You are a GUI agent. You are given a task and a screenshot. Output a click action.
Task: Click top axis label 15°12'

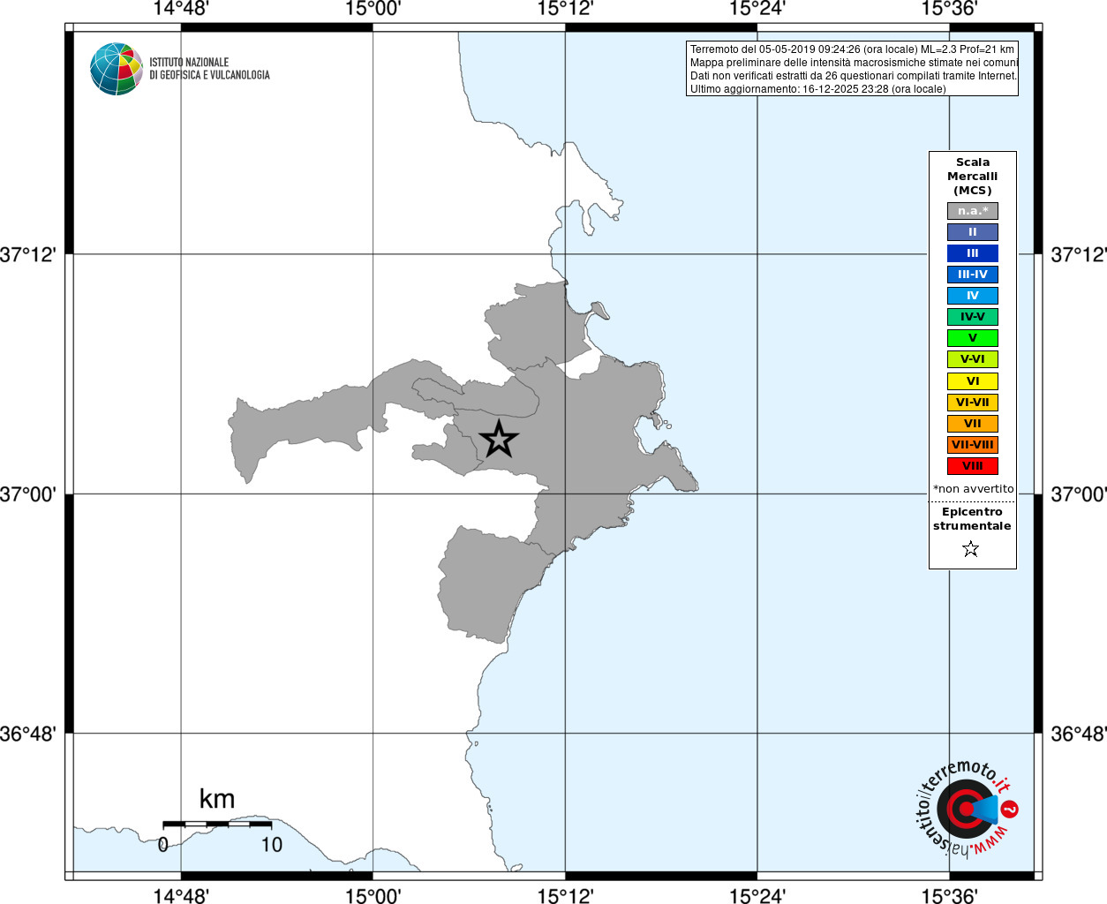click(565, 9)
